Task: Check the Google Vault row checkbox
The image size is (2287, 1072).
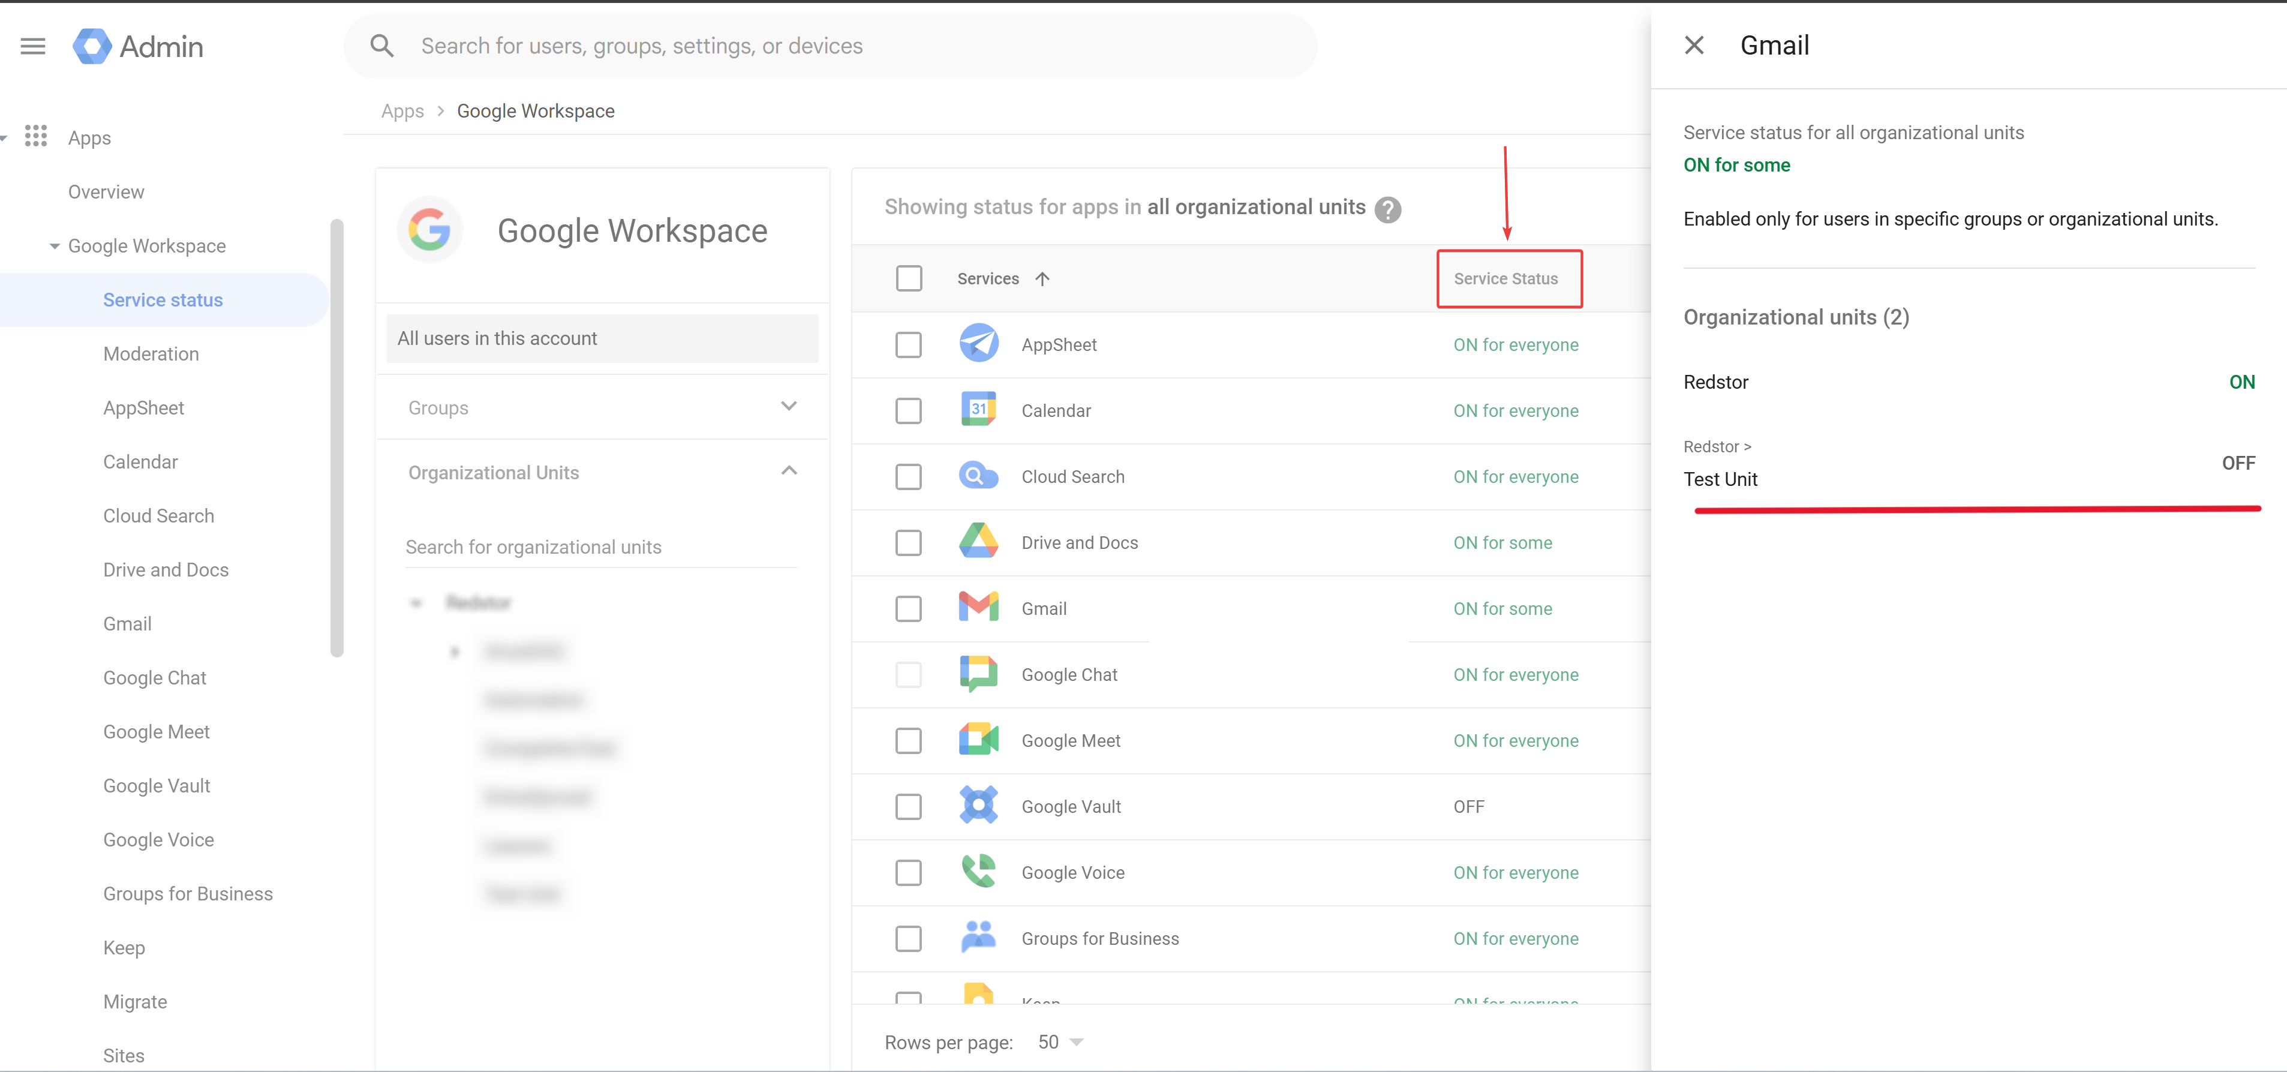Action: 908,806
